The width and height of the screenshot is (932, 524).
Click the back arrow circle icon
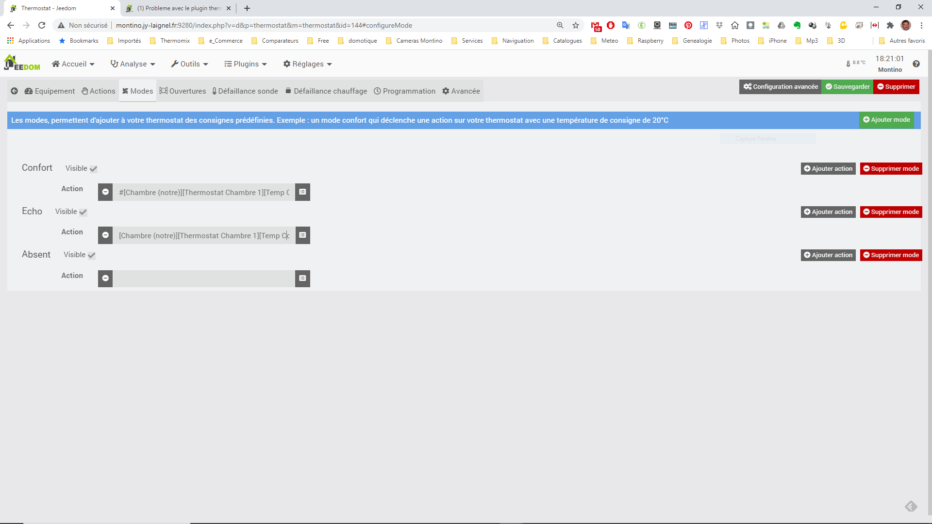[x=14, y=91]
